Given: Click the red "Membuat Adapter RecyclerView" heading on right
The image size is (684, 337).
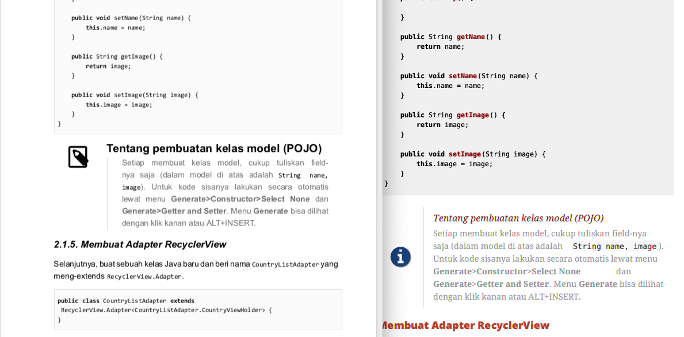Looking at the screenshot, I should click(x=466, y=325).
